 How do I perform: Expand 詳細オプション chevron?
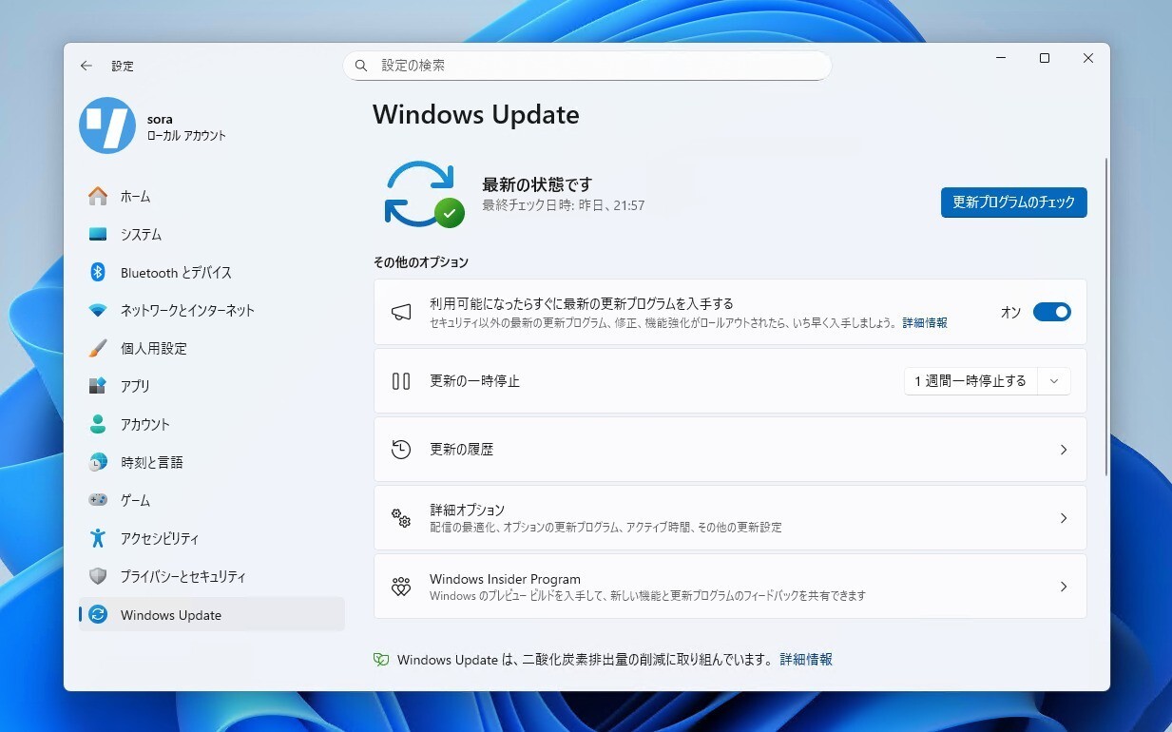point(1064,518)
